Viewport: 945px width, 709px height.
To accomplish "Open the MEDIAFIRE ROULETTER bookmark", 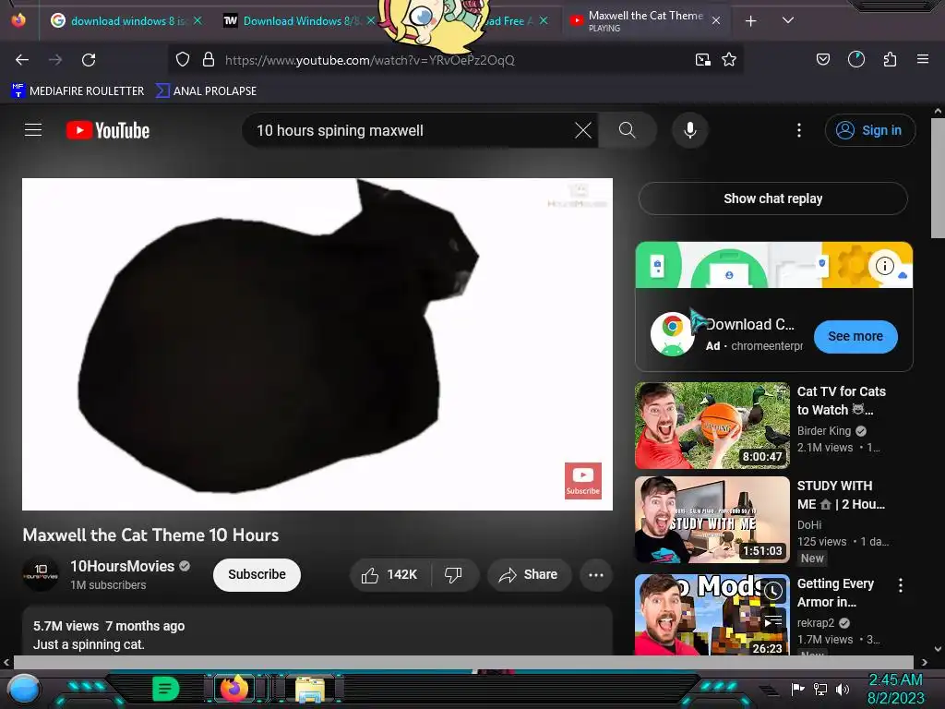I will 78,91.
